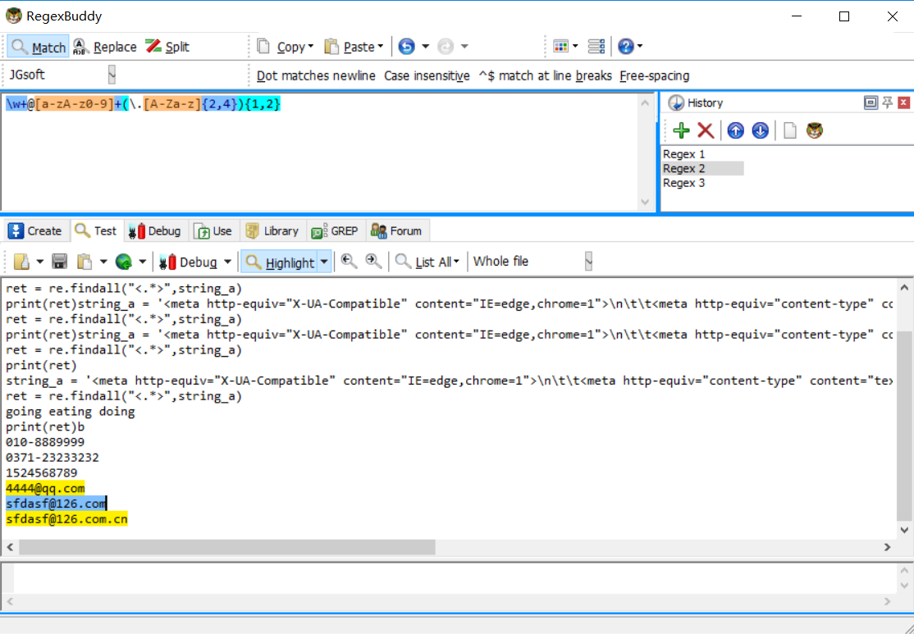Open the new test file dropdown arrow
This screenshot has width=914, height=634.
(x=39, y=262)
